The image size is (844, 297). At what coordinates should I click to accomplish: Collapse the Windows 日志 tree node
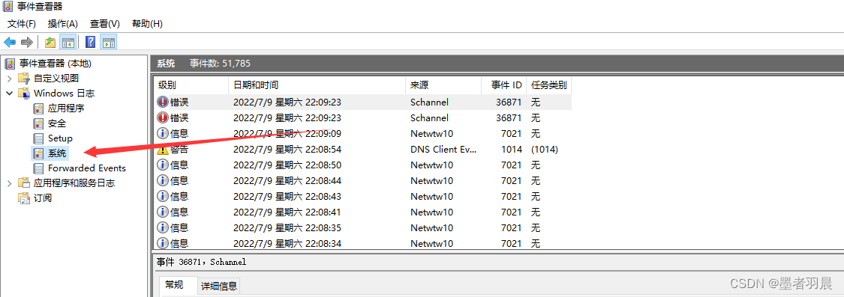click(9, 93)
